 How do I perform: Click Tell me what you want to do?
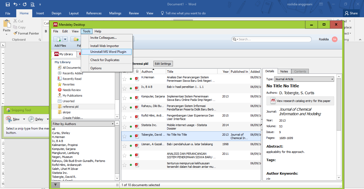point(183,13)
